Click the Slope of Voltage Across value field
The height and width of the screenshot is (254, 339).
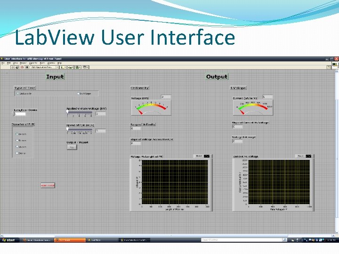(136, 143)
